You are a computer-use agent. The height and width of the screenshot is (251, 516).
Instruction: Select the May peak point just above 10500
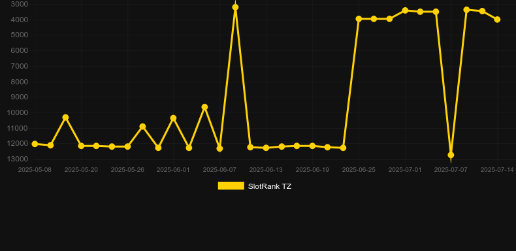65,118
